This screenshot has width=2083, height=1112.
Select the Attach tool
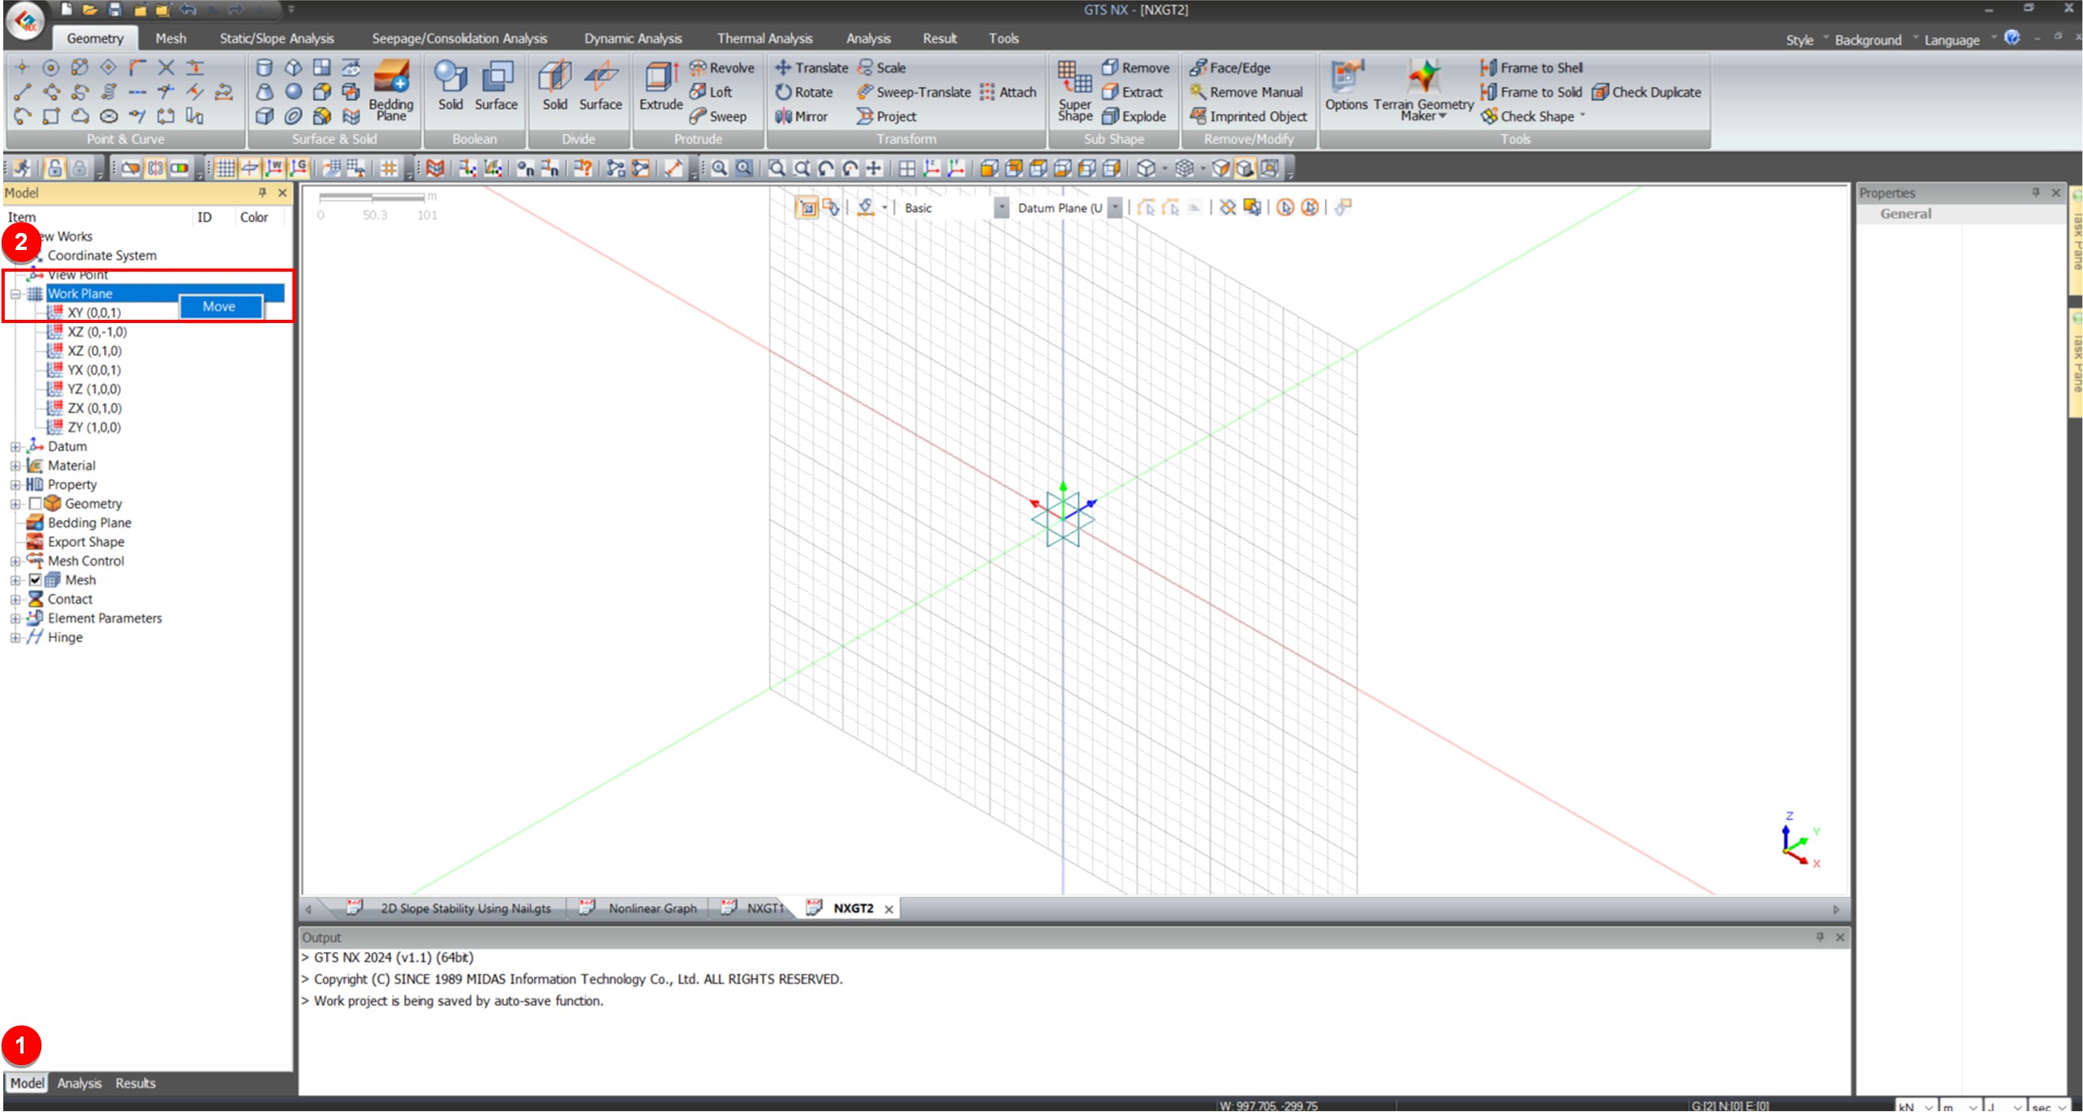[1009, 92]
